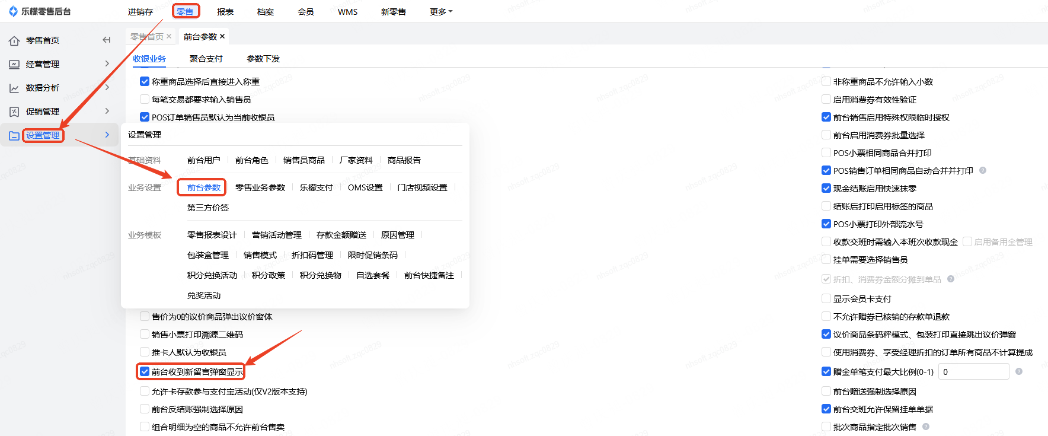This screenshot has height=436, width=1048.
Task: Toggle POS订单销售员默认为当前收银员 checkbox
Action: [x=145, y=117]
